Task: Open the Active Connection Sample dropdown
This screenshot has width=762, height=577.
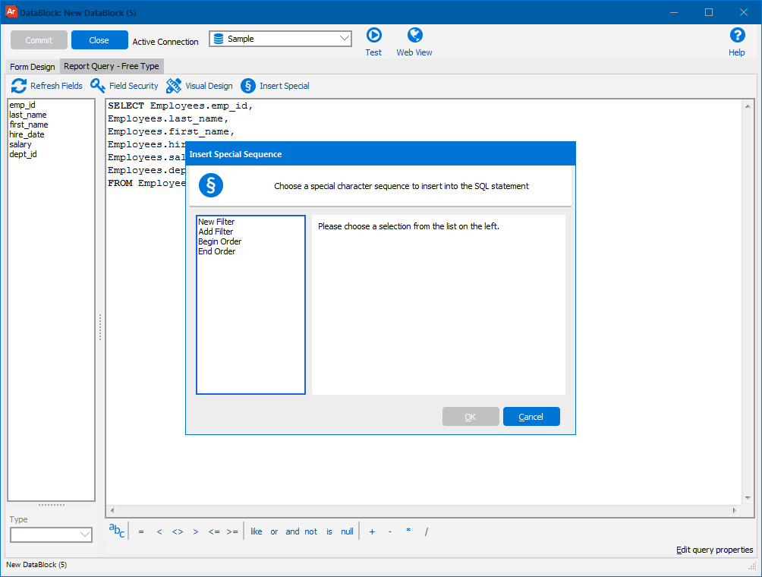Action: point(280,39)
